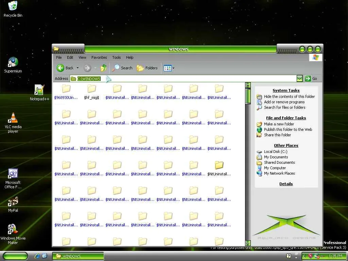
Task: Click the green Start button
Action: [16, 256]
